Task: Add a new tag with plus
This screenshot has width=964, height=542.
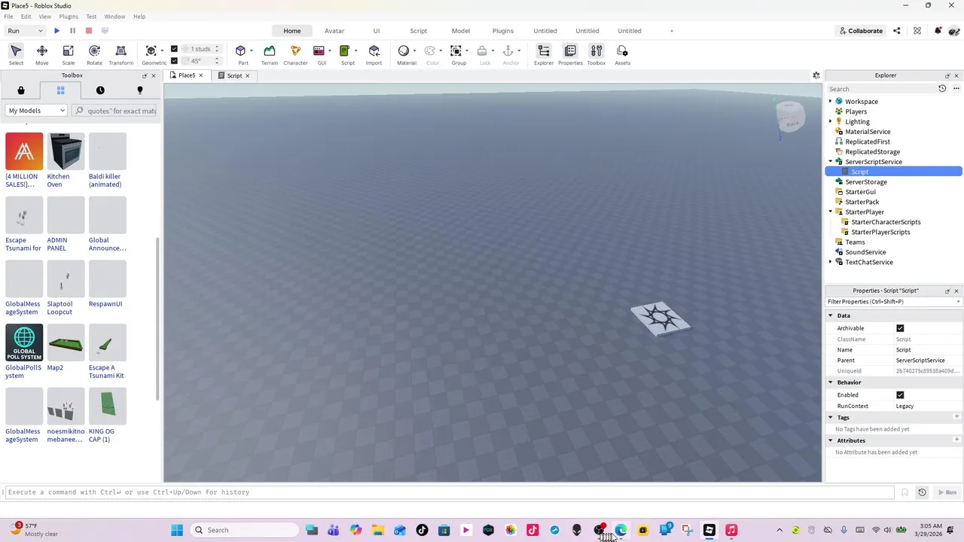Action: (956, 416)
